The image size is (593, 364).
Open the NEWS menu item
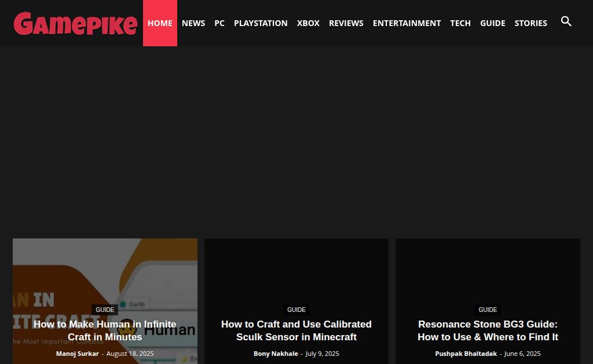point(193,23)
